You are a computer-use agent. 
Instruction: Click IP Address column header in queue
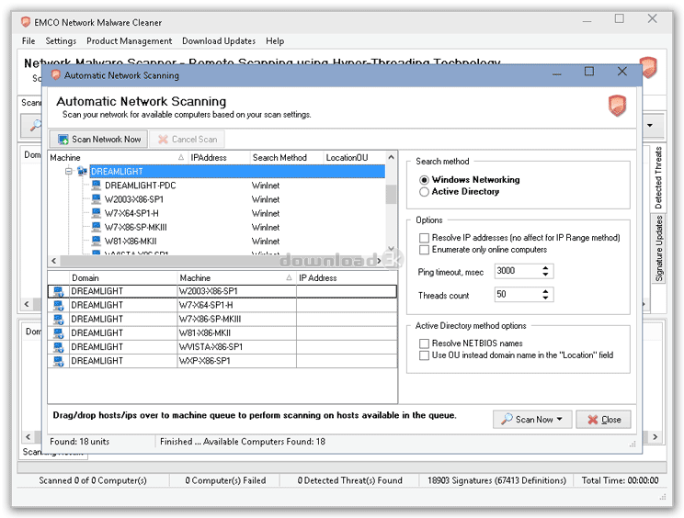347,278
